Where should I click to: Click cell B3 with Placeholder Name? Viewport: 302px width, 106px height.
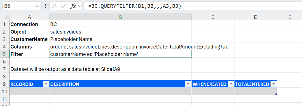click(120, 39)
